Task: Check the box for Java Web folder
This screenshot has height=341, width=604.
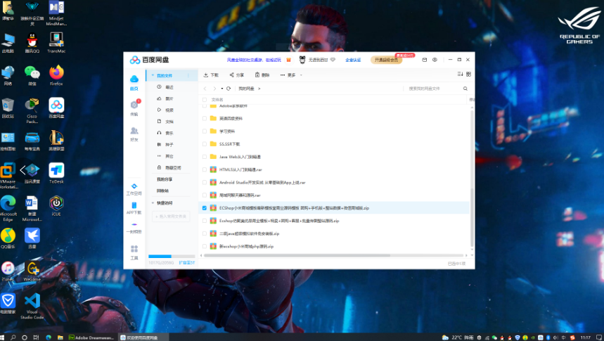Action: (205, 157)
